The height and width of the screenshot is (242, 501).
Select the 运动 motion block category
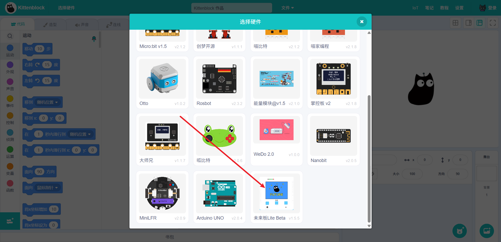(x=10, y=51)
